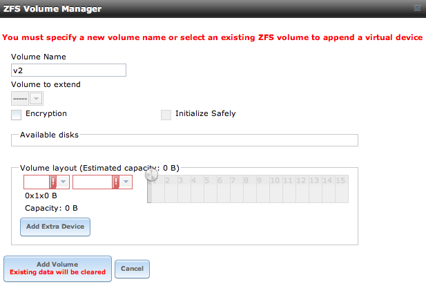The height and width of the screenshot is (286, 426).
Task: Tick the Initialize Safely checkbox
Action: coord(166,115)
